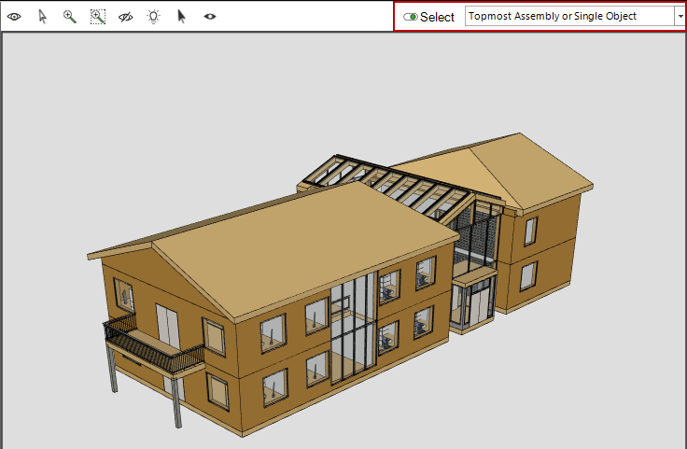The width and height of the screenshot is (687, 449).
Task: Click the crossed-out eye hide icon
Action: tap(126, 17)
